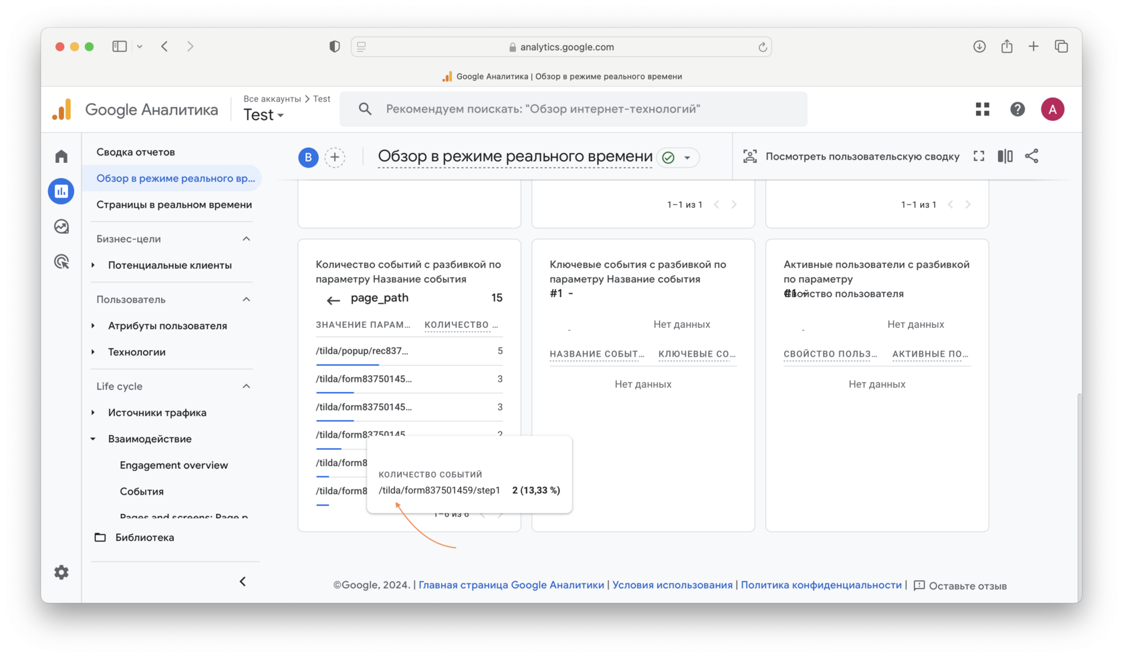This screenshot has width=1123, height=657.
Task: Open Условия использования link
Action: tap(672, 585)
